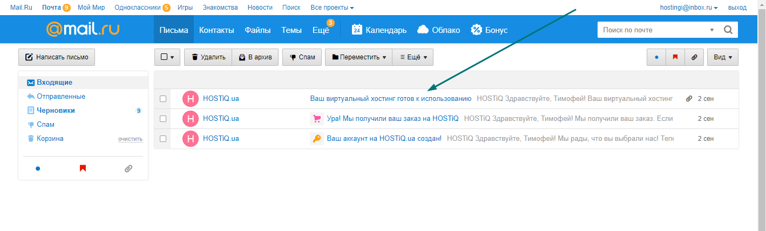Click the Удалить delete button
The width and height of the screenshot is (766, 231).
208,57
